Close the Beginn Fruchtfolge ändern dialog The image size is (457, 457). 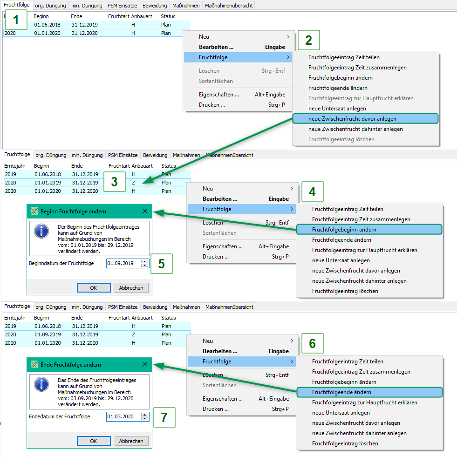point(144,211)
